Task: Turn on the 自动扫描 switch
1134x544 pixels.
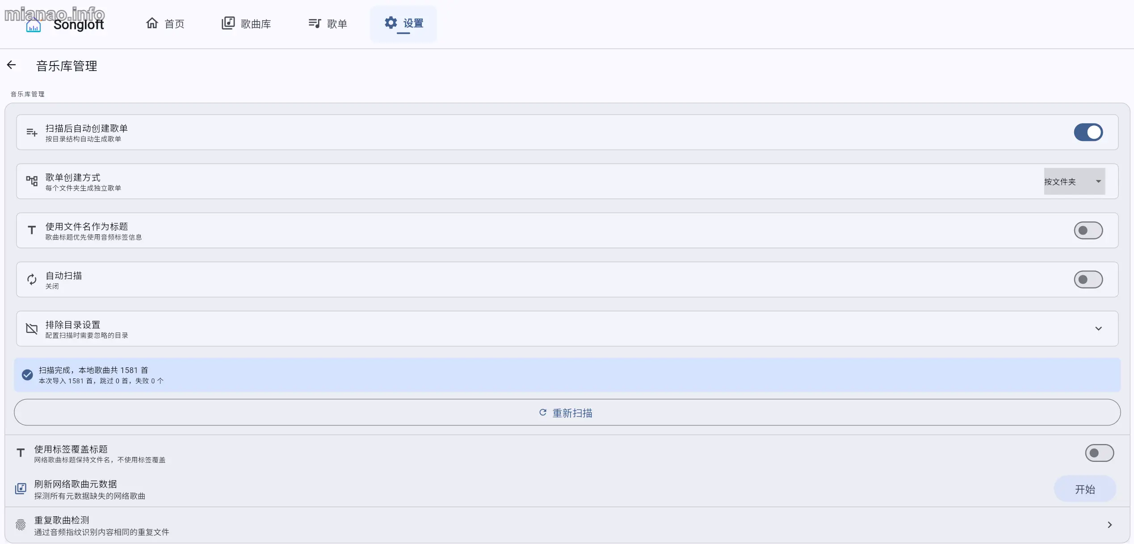Action: pyautogui.click(x=1088, y=279)
